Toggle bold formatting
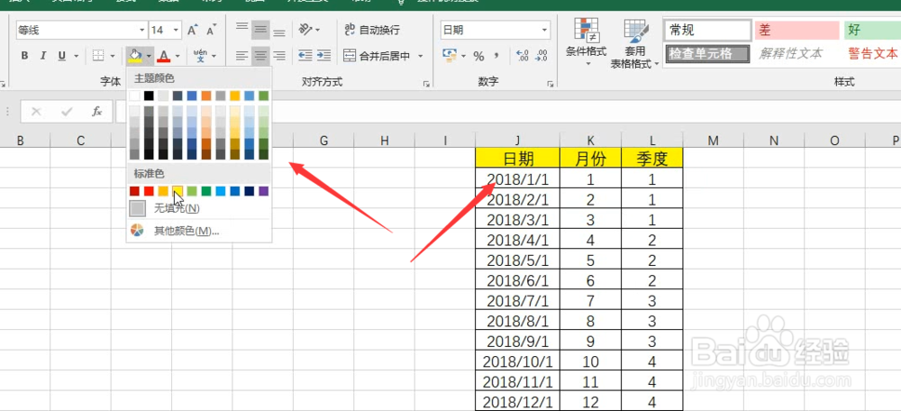 coord(24,56)
